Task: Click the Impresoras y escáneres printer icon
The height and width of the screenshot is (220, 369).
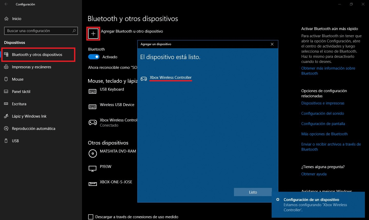Action: point(6,67)
